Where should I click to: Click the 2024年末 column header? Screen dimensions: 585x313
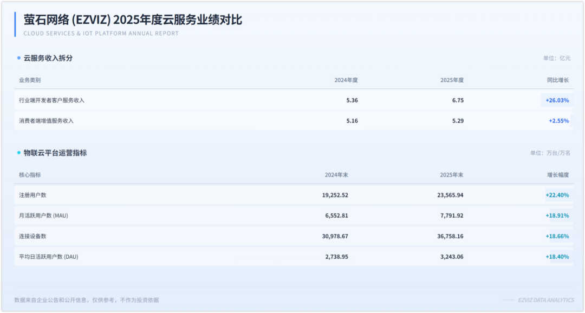coord(336,175)
